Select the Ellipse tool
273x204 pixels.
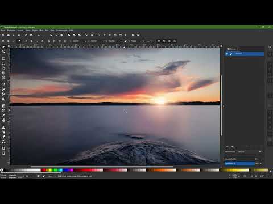point(3,63)
